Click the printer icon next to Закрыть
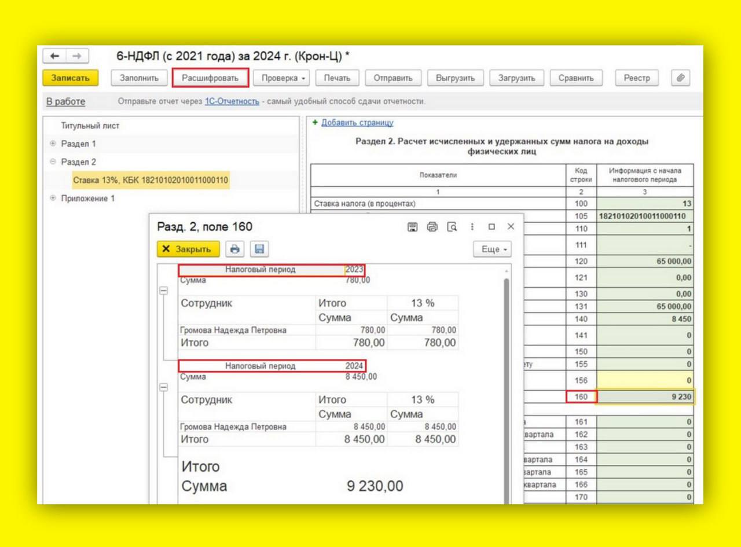The height and width of the screenshot is (547, 741). (235, 249)
